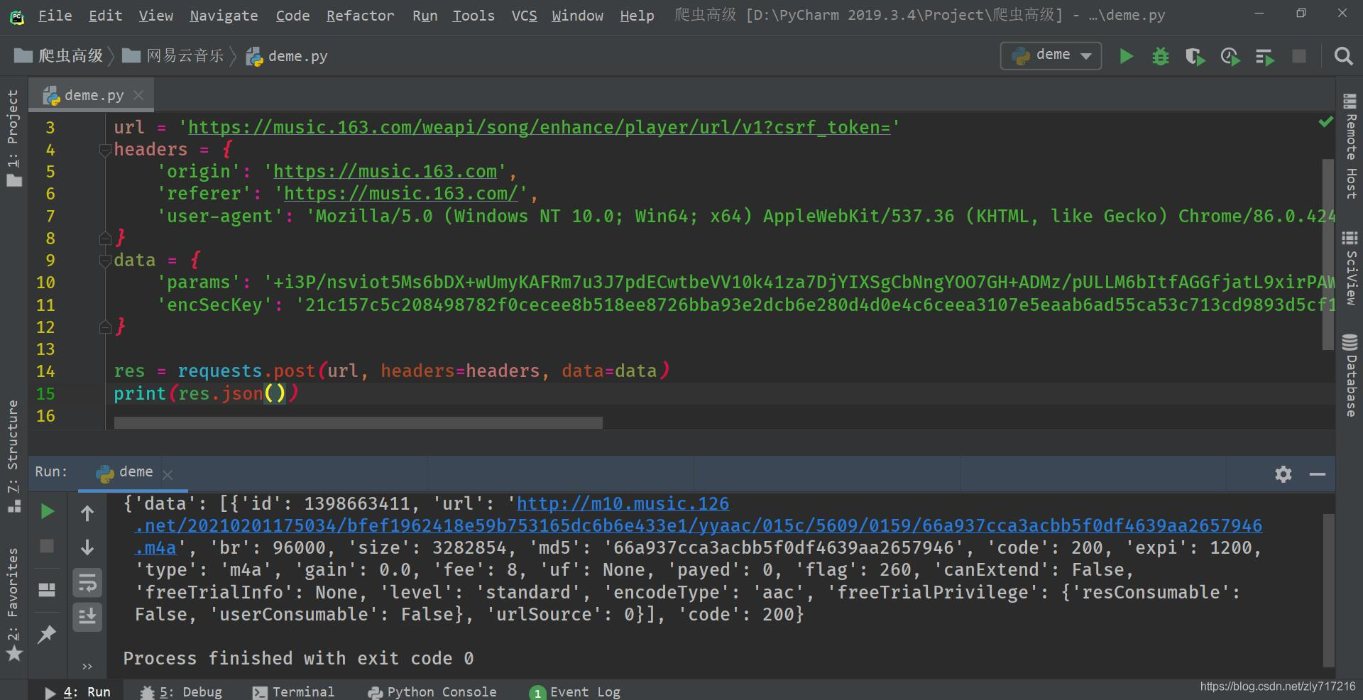Move up the stack trace arrow
1363x700 pixels.
click(87, 513)
